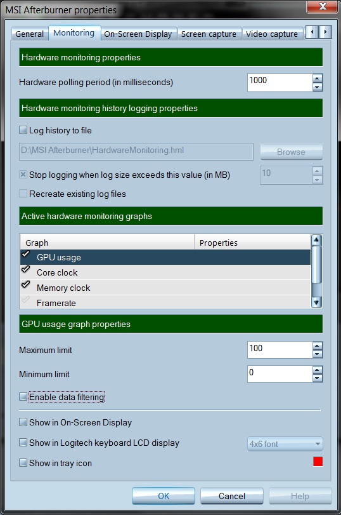Image resolution: width=341 pixels, height=515 pixels.
Task: Decrease the hardware polling period with the down arrow
Action: (x=317, y=87)
